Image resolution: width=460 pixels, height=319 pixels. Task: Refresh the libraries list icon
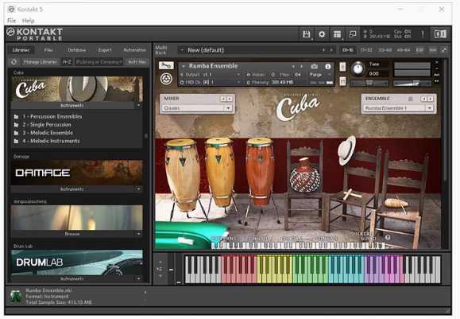[14, 62]
